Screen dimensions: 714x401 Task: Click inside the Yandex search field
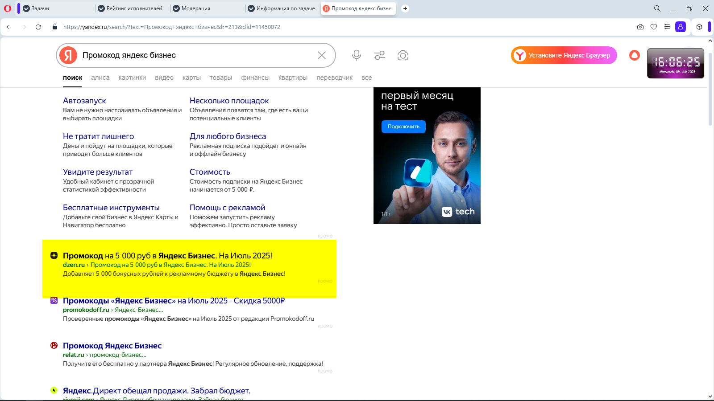(196, 55)
